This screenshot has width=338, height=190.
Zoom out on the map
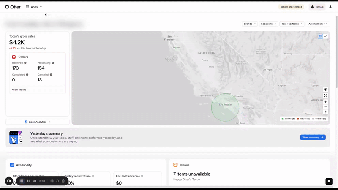click(325, 107)
